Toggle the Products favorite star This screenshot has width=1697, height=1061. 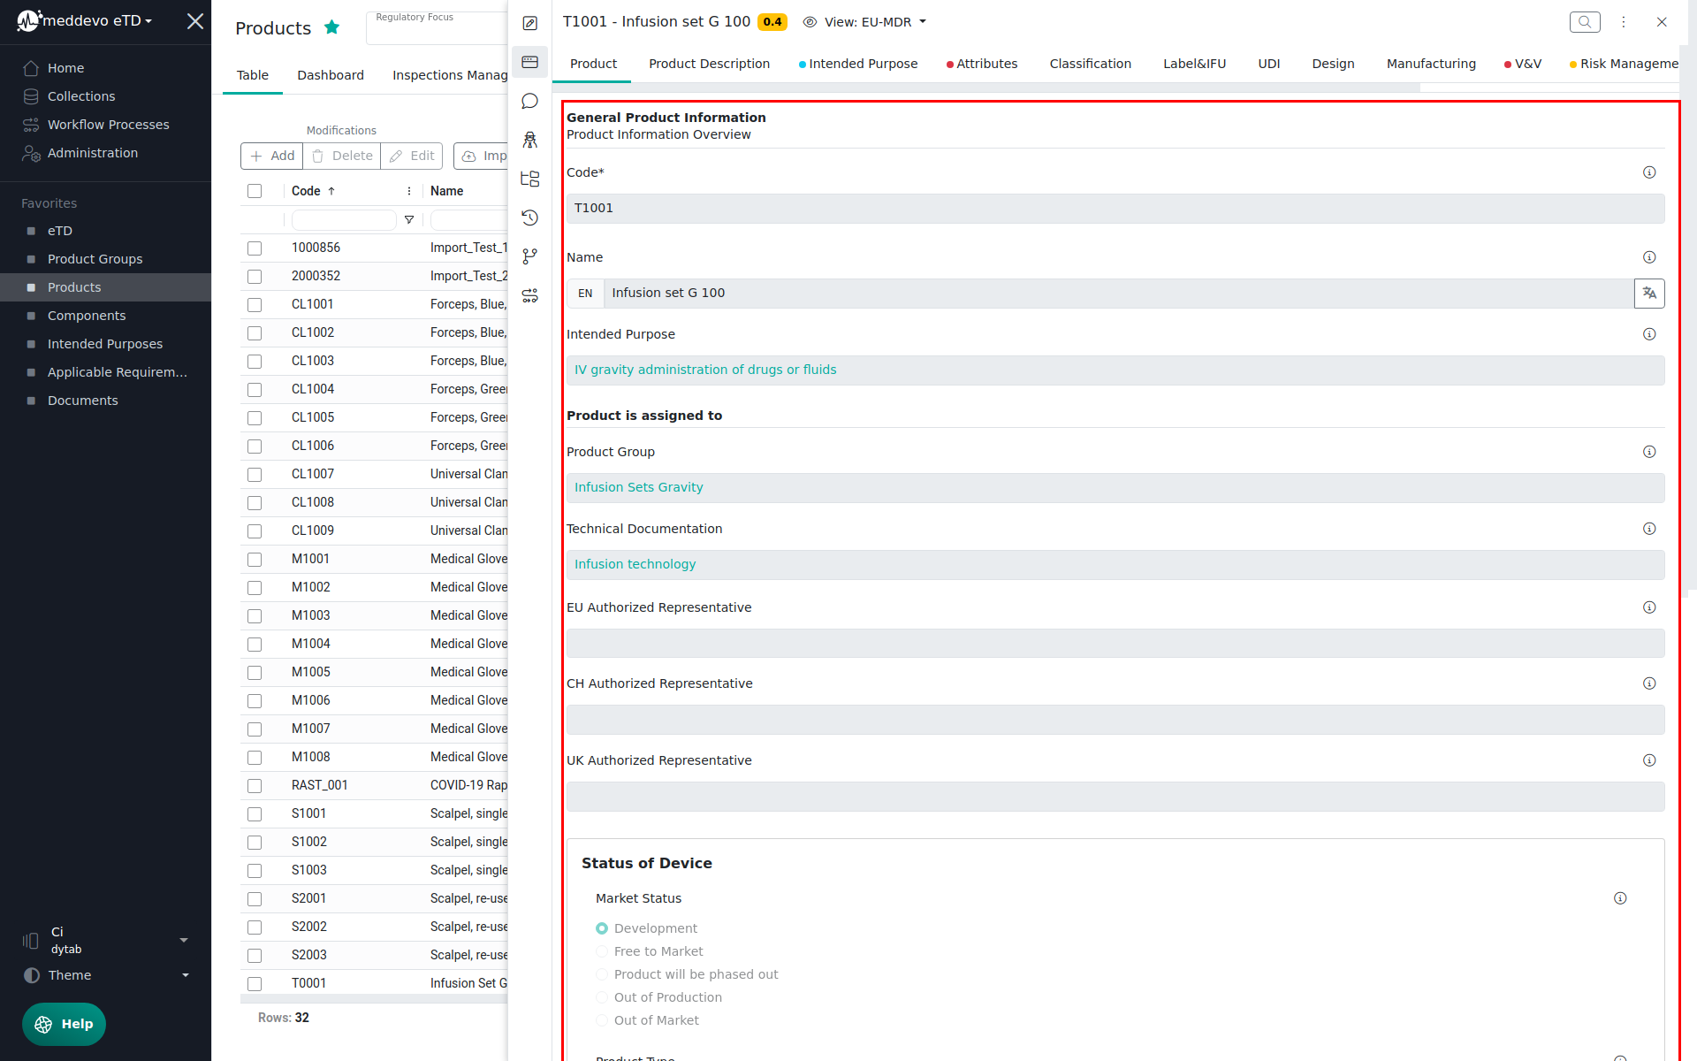(332, 27)
